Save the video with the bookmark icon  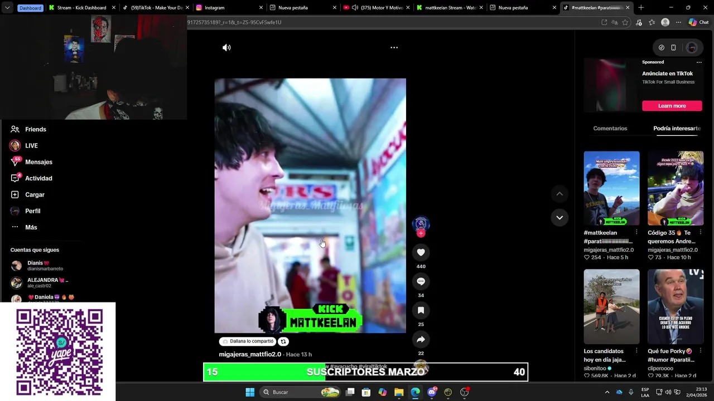tap(421, 310)
